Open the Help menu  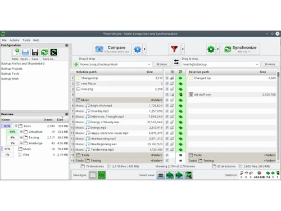(x=36, y=40)
